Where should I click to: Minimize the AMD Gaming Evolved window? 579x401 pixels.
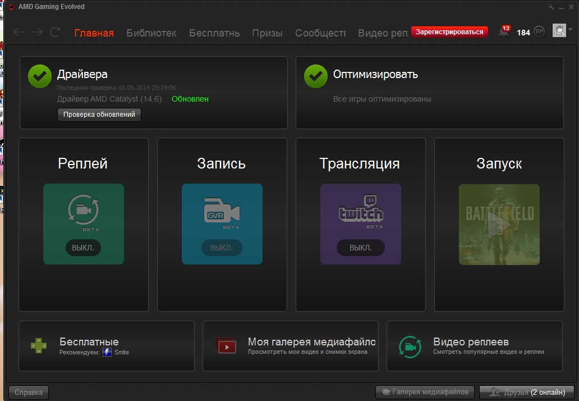561,7
